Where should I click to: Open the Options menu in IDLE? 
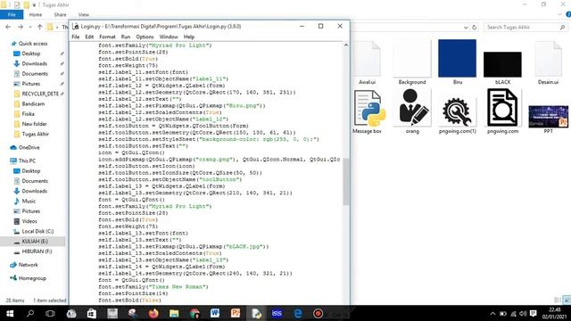(x=145, y=37)
